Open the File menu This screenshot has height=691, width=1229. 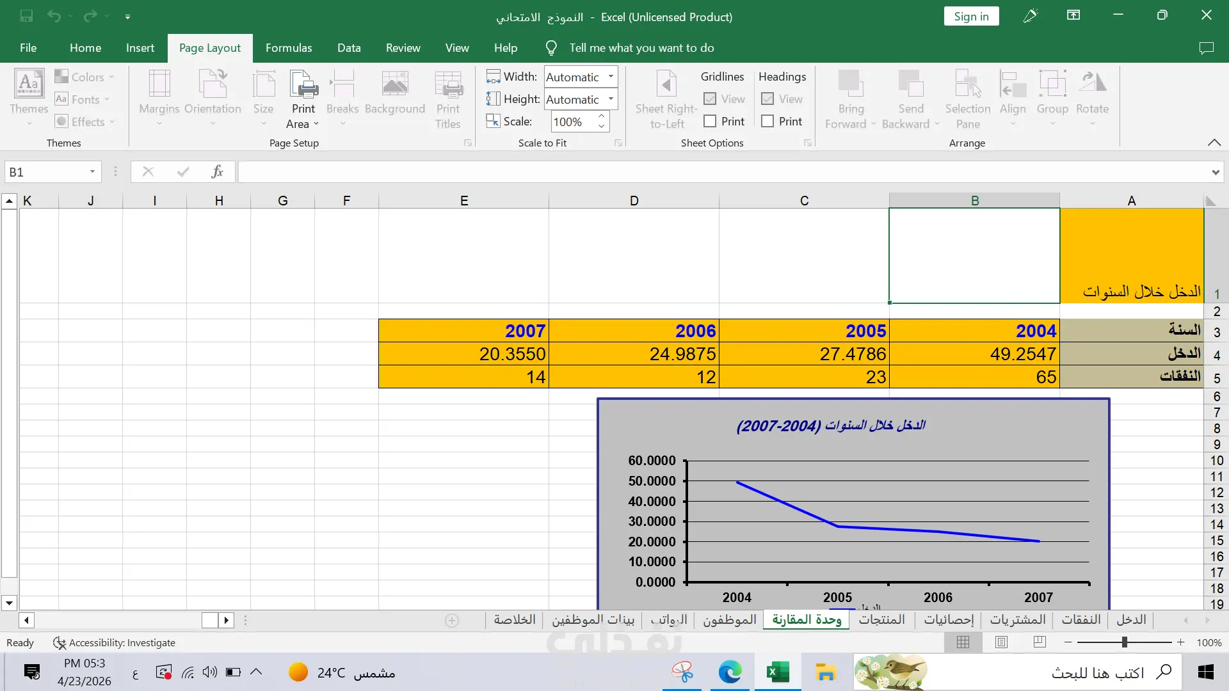click(x=28, y=48)
